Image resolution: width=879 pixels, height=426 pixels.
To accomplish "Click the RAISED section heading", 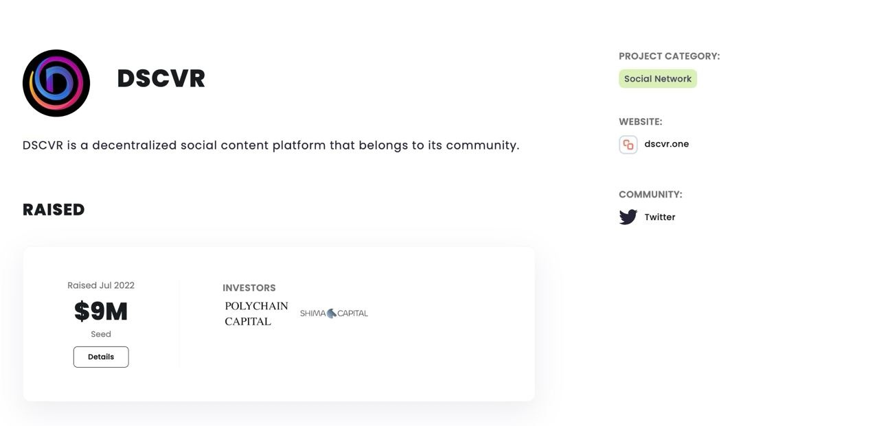I will [54, 210].
